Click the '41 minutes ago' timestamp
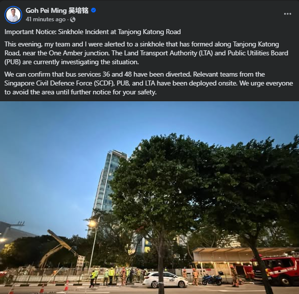299x294 pixels. coord(45,19)
